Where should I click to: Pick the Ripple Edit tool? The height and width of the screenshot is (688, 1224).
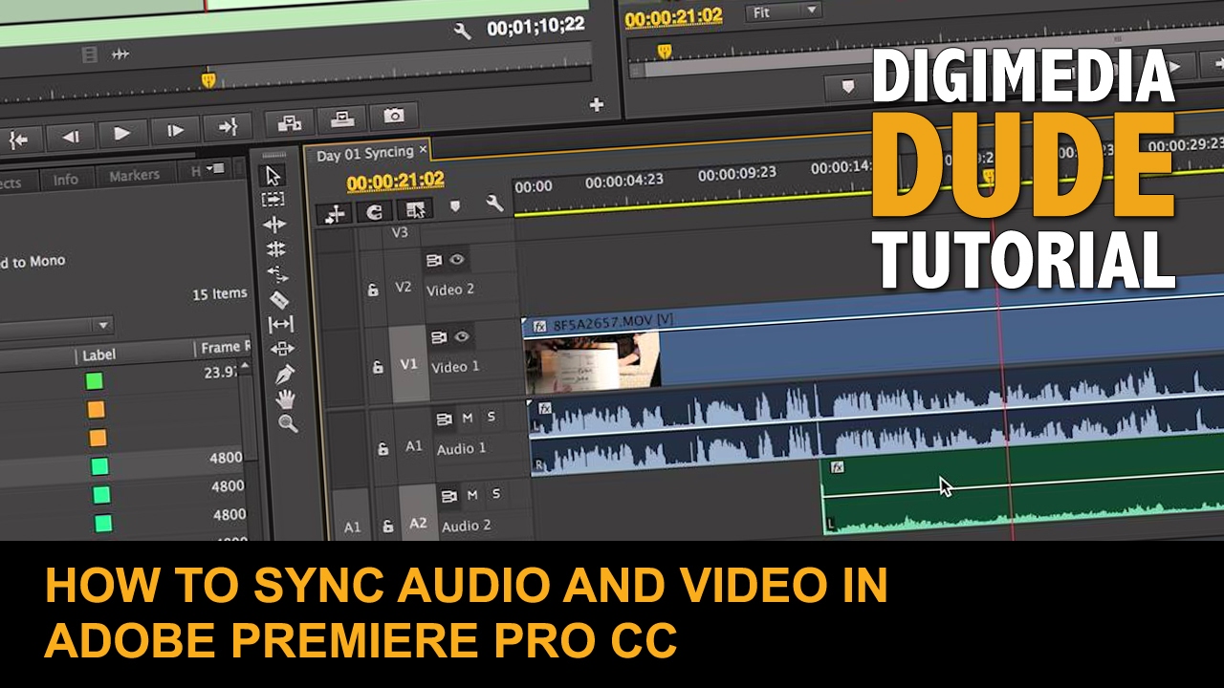[274, 225]
